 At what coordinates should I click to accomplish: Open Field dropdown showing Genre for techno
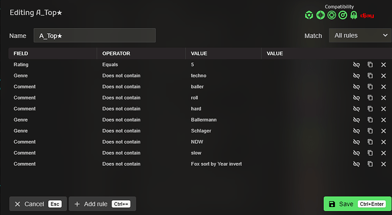coord(52,76)
